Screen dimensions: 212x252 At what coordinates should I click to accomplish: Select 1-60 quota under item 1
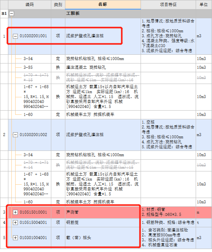point(28,114)
